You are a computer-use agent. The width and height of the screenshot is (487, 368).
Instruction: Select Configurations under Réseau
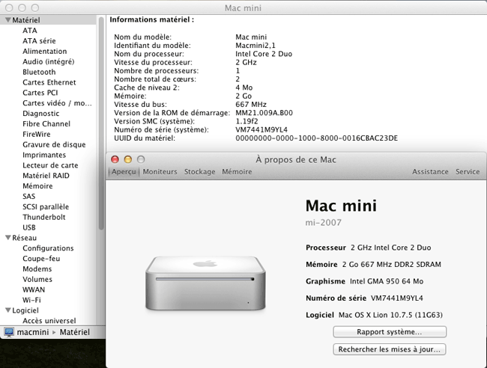[x=48, y=248]
